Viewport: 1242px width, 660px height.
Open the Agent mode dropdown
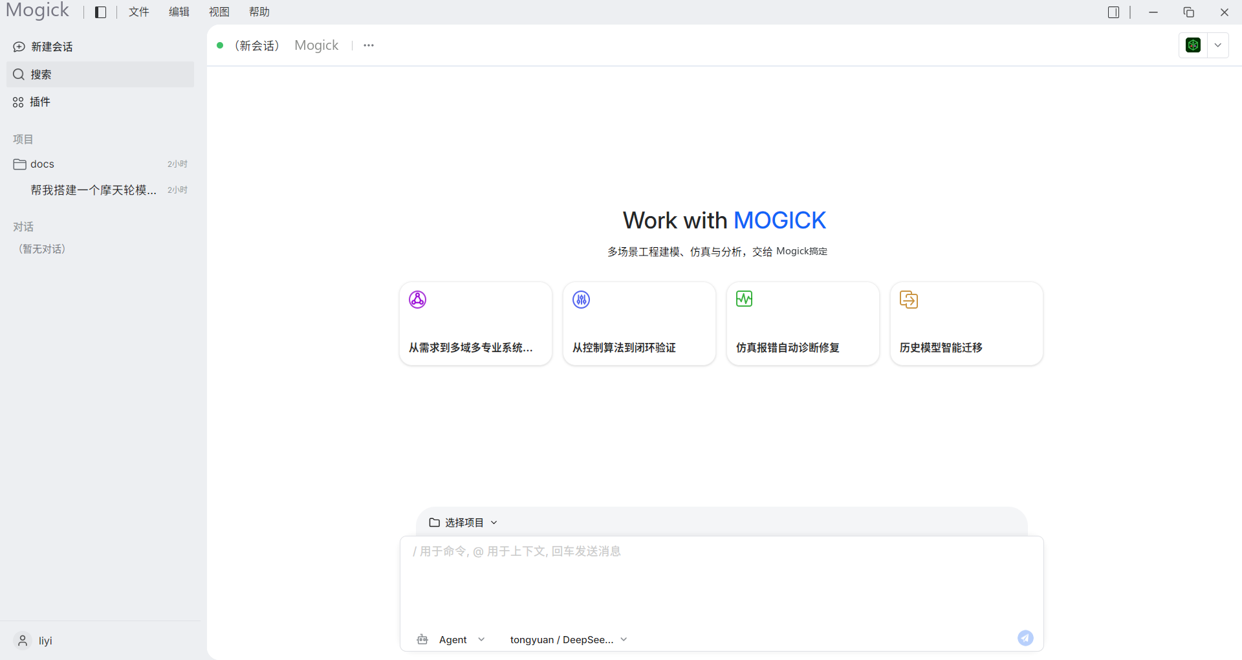462,640
